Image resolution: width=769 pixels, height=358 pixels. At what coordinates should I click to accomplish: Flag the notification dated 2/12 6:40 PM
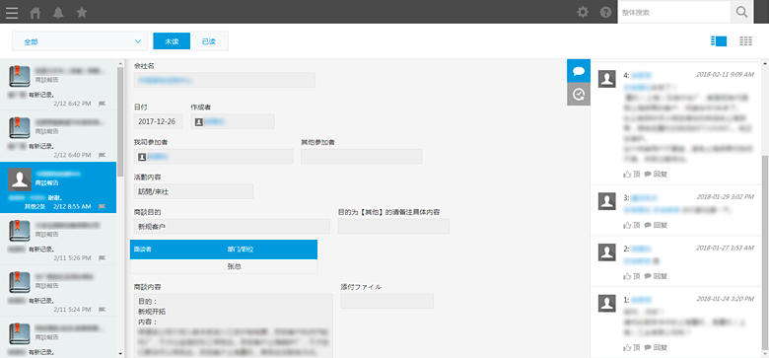[102, 155]
